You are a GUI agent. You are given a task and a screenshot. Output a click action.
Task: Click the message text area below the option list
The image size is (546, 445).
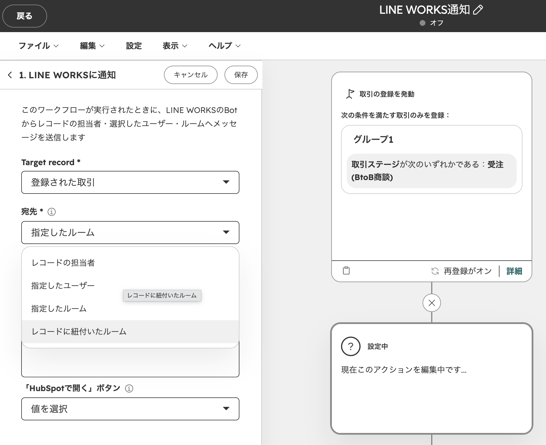(x=130, y=362)
